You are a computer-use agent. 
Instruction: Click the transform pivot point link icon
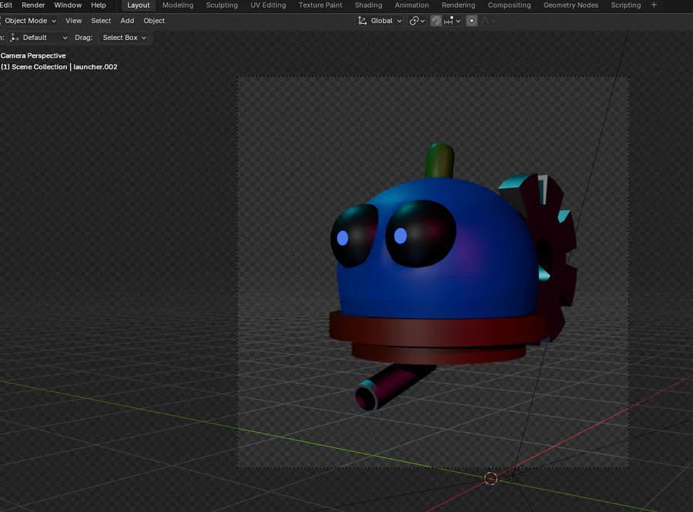(414, 21)
